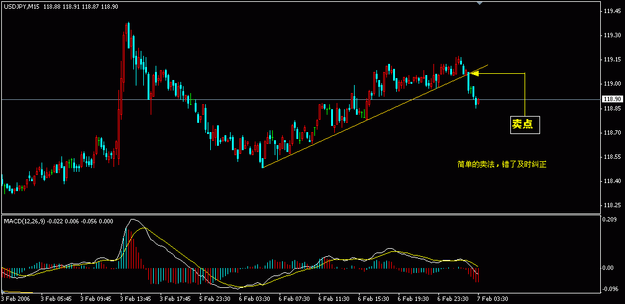Click the highlighted current price tag 118.90
The height and width of the screenshot is (304, 625).
click(611, 99)
